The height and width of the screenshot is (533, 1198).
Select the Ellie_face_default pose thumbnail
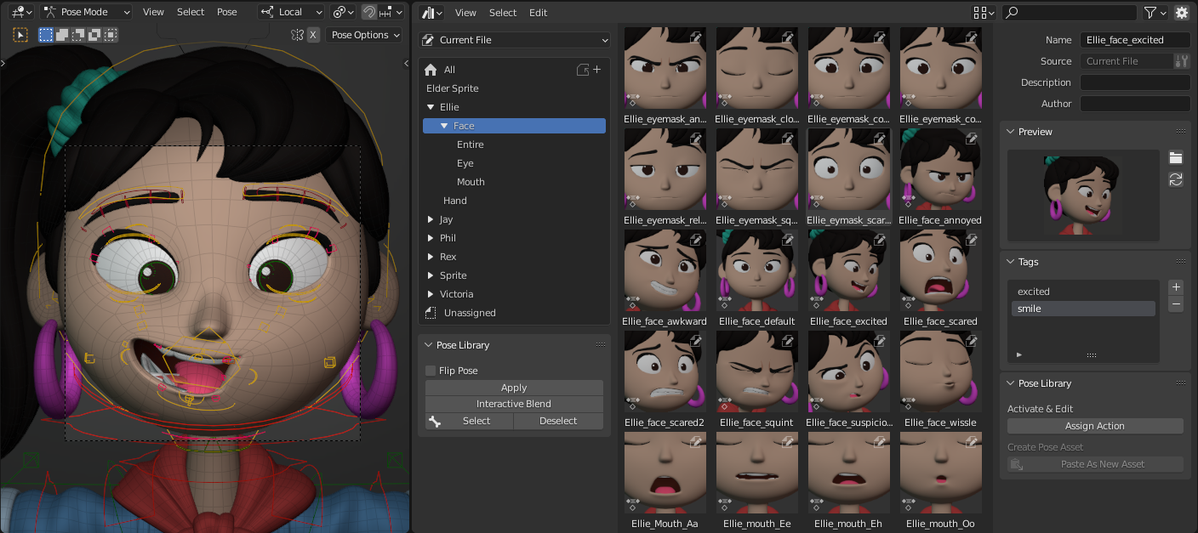point(756,270)
